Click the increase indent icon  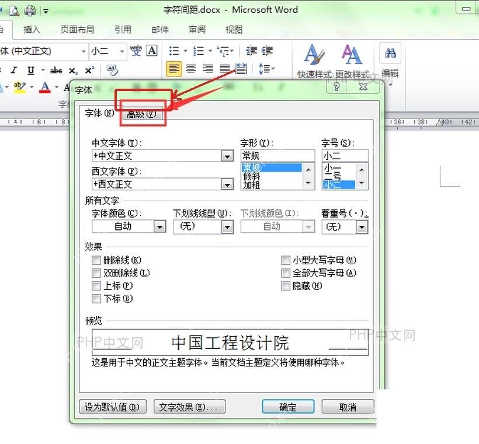click(x=268, y=51)
